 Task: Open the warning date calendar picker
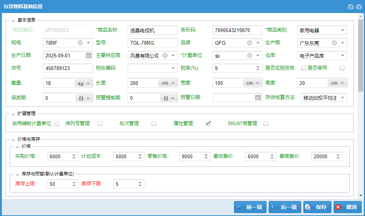(258, 98)
